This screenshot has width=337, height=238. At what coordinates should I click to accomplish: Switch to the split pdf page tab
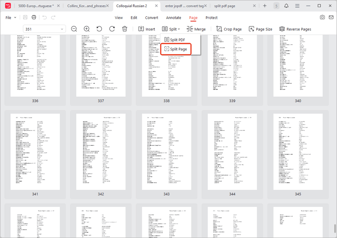click(x=225, y=6)
